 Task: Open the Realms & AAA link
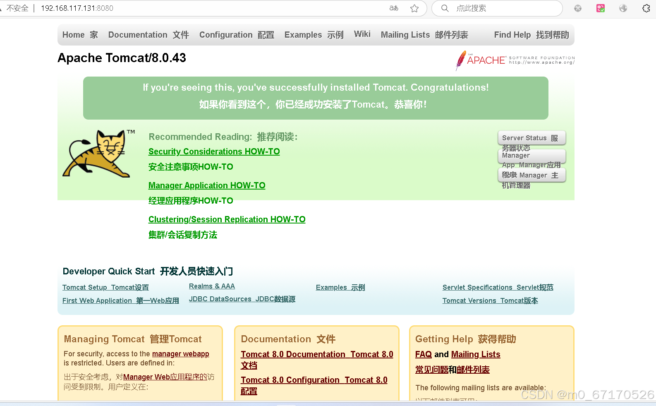212,286
